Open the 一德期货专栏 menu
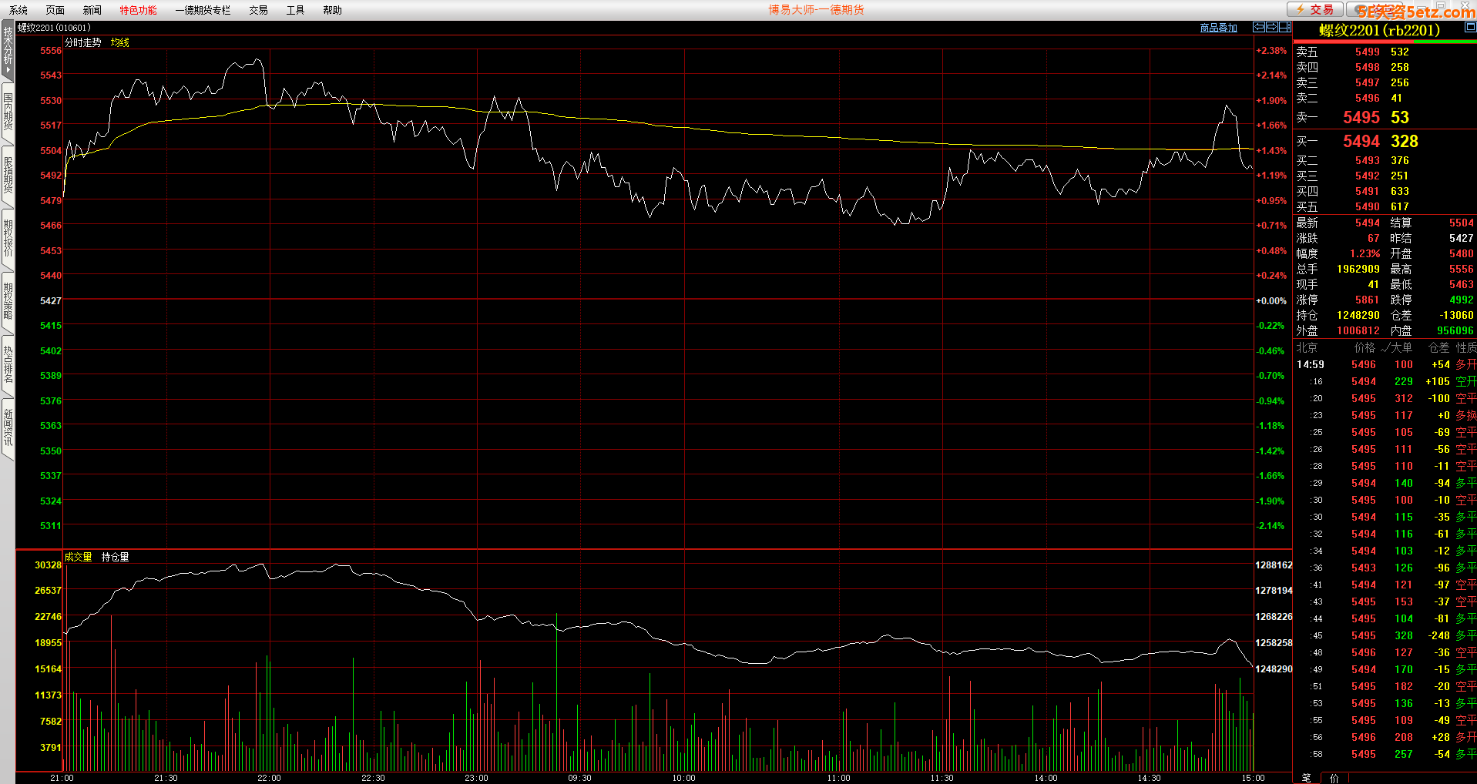Image resolution: width=1477 pixels, height=784 pixels. point(203,10)
